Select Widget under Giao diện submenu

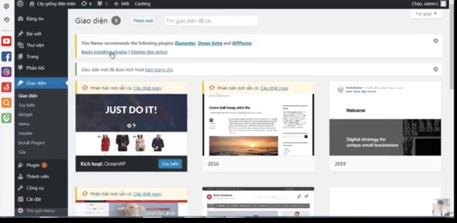[25, 115]
